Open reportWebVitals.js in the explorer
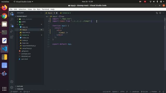 (x=29, y=46)
